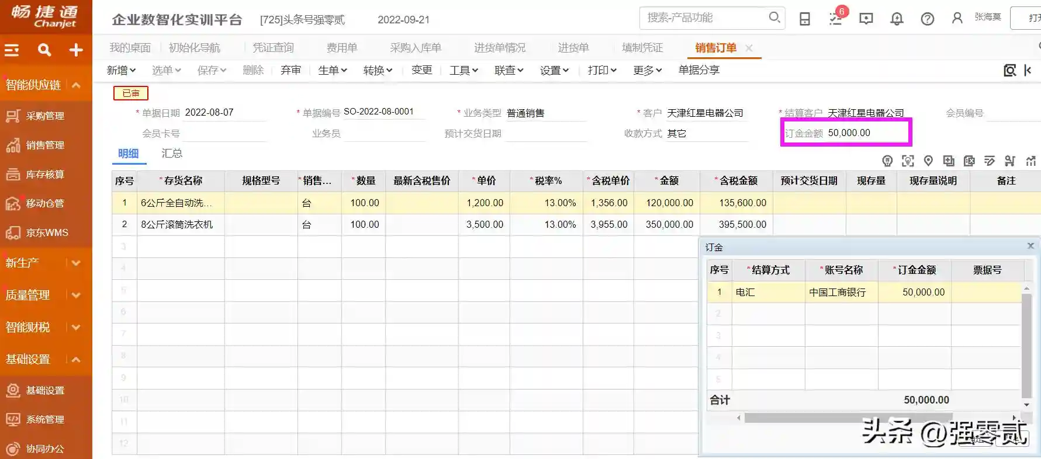Open the 联查 dropdown in toolbar
The image size is (1041, 459).
[x=509, y=70]
